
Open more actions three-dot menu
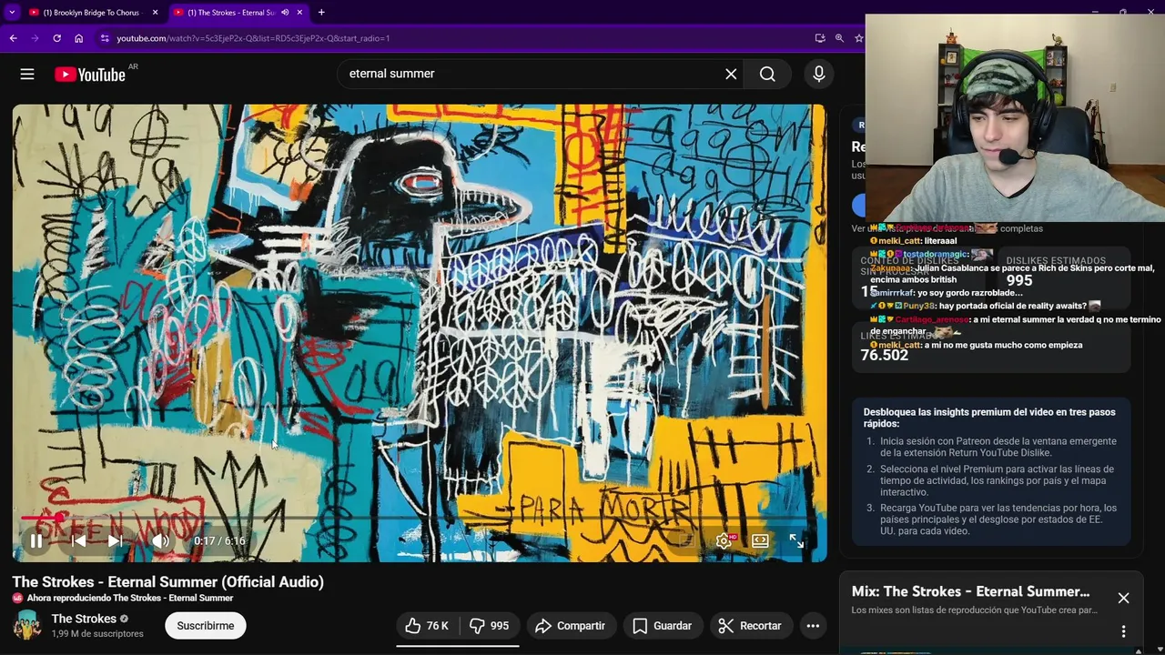813,626
